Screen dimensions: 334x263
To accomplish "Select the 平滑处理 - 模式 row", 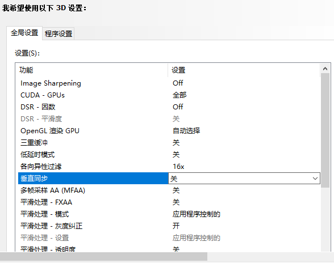I will 169,214.
